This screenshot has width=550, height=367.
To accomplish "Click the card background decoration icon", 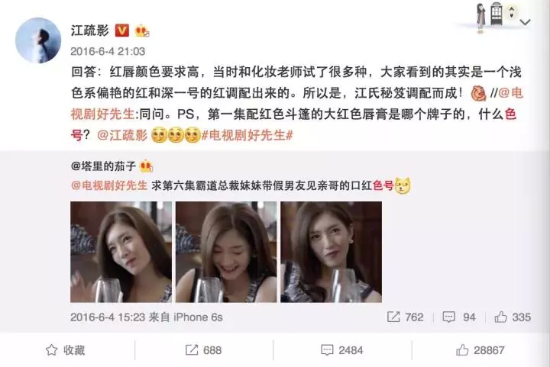I will tap(493, 16).
